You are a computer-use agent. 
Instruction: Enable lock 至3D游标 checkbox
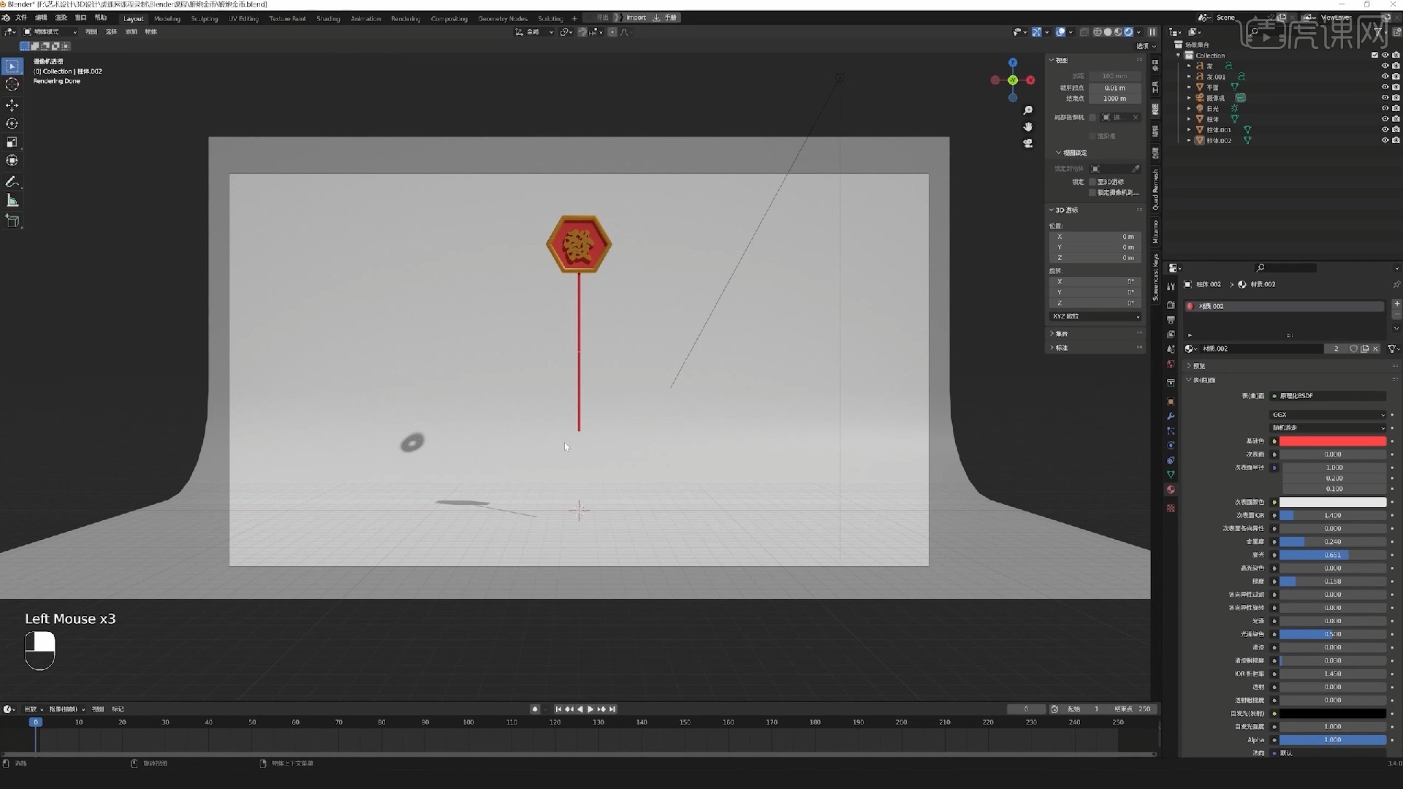pyautogui.click(x=1092, y=182)
